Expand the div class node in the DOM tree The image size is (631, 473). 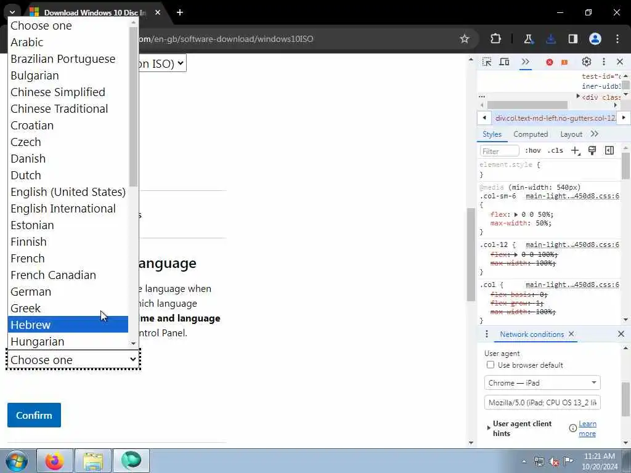578,97
